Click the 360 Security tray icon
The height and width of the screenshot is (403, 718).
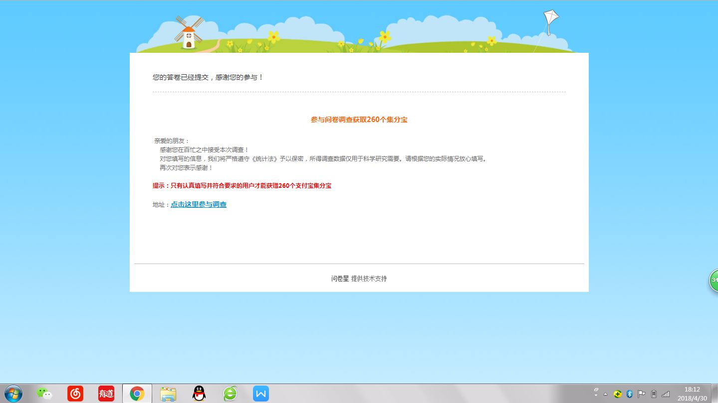(x=618, y=394)
